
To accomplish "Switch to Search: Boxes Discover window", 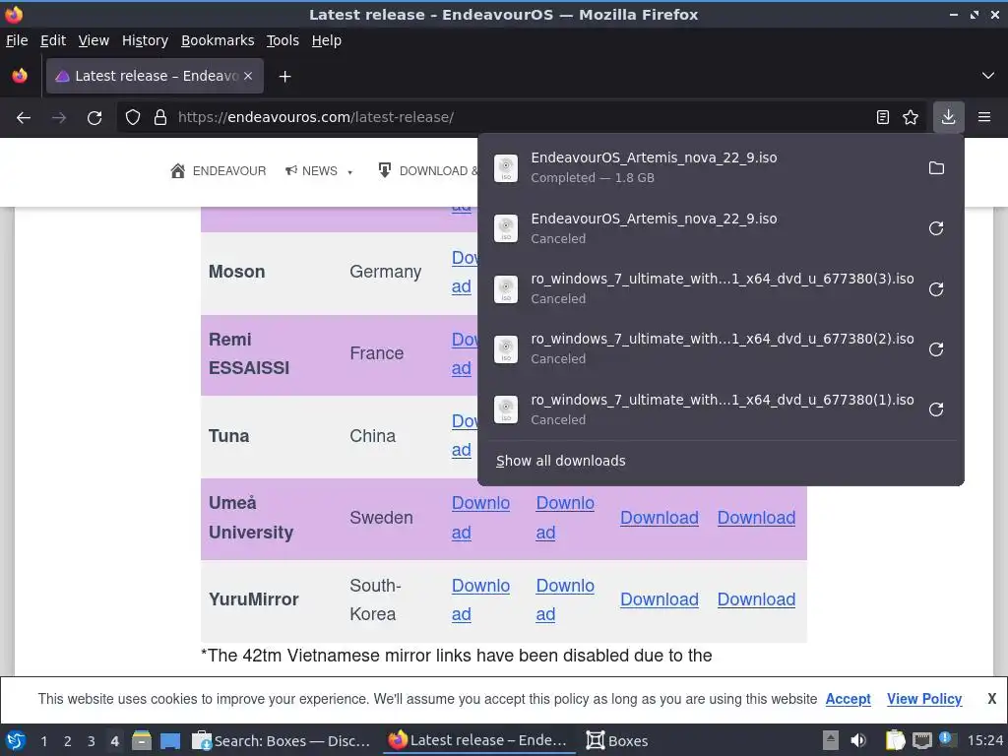I will coord(282,741).
